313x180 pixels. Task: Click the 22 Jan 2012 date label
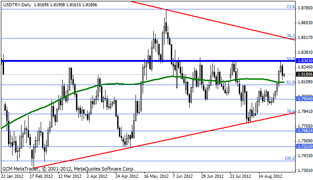12,176
